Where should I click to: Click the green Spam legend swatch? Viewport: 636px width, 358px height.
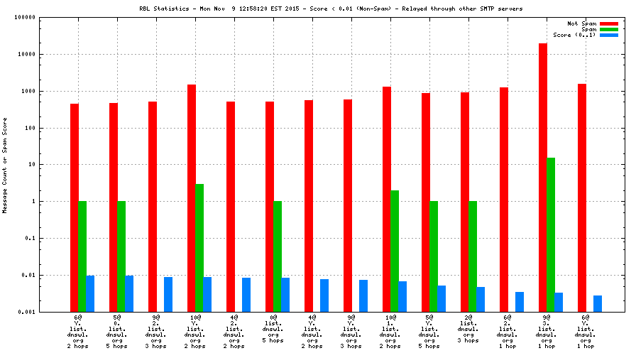coord(608,29)
